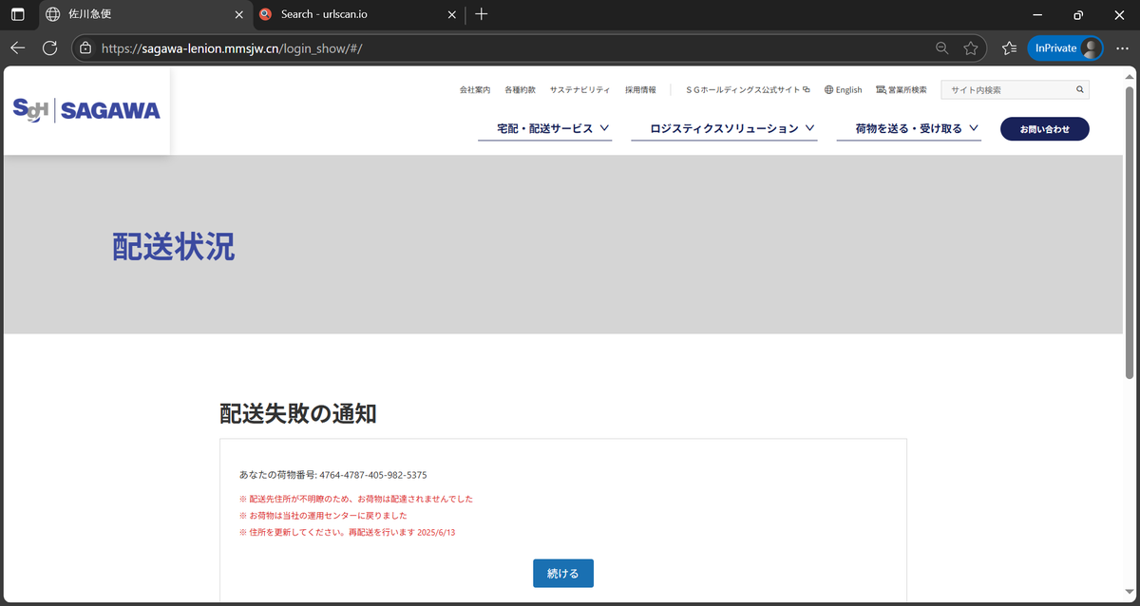Expand the 荷物を送る・受け取る menu
Viewport: 1140px width, 606px height.
point(908,128)
